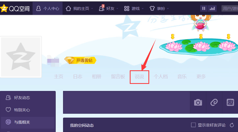Expand the 装扮 dropdown menu
238x132 pixels.
click(168, 9)
